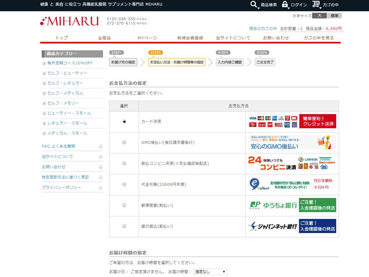The image size is (369, 277).
Task: Select the カード決済 radio button
Action: (125, 122)
